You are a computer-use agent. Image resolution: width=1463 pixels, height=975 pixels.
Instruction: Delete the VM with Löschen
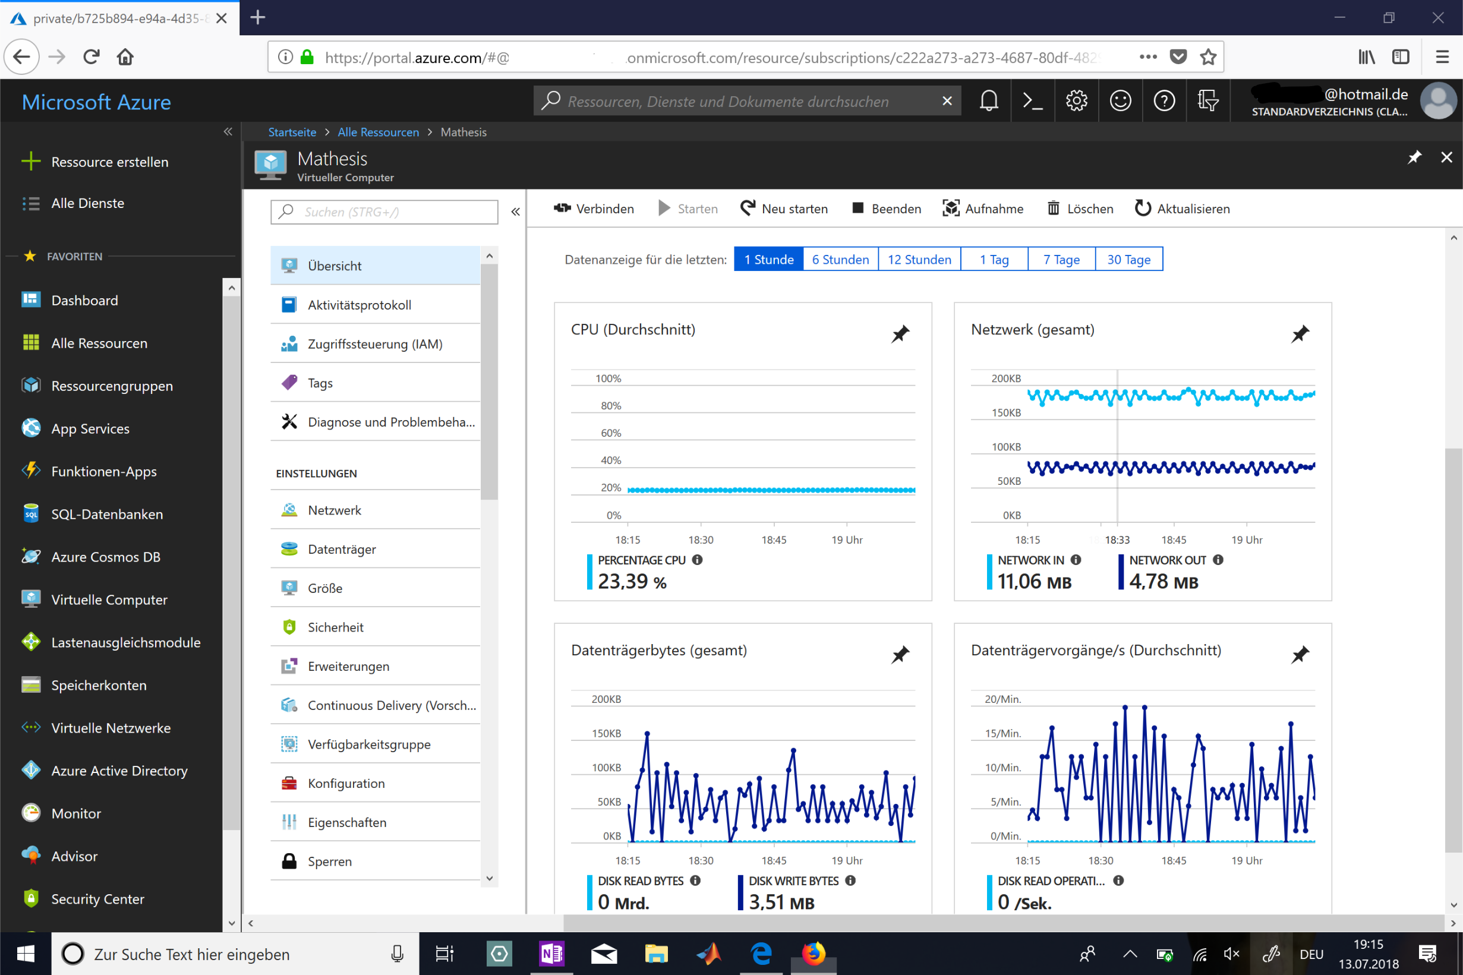click(x=1080, y=209)
